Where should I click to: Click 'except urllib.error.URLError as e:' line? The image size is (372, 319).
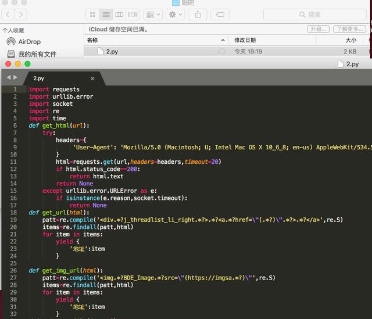click(x=99, y=191)
